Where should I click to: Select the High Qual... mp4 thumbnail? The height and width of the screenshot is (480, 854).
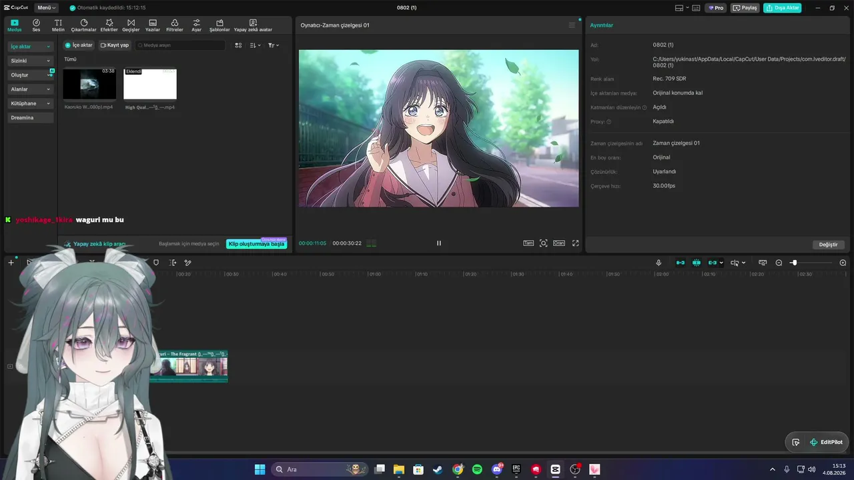click(150, 84)
